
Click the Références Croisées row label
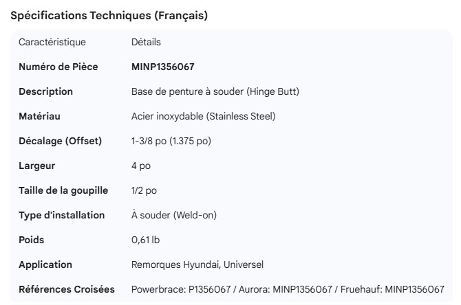point(67,290)
